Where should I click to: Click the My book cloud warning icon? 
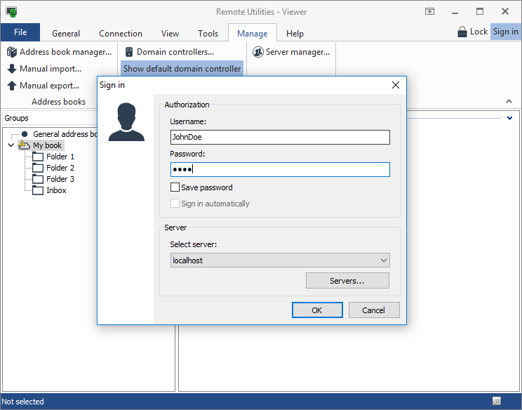pos(24,145)
